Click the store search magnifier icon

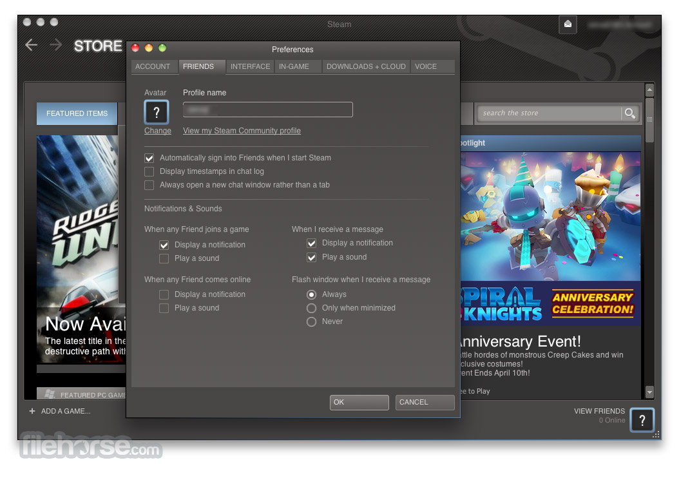629,113
